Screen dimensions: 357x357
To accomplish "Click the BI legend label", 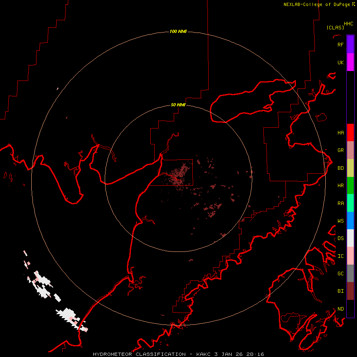I will click(x=340, y=291).
